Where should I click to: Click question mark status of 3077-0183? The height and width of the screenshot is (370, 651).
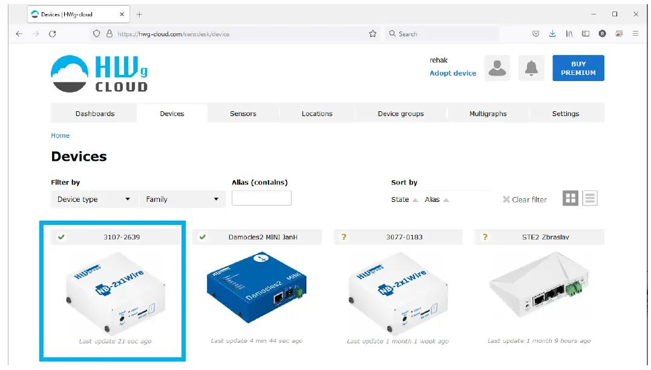click(x=344, y=237)
